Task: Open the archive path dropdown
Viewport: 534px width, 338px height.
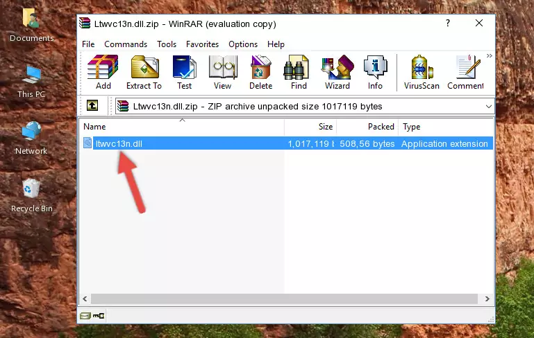Action: [x=488, y=107]
